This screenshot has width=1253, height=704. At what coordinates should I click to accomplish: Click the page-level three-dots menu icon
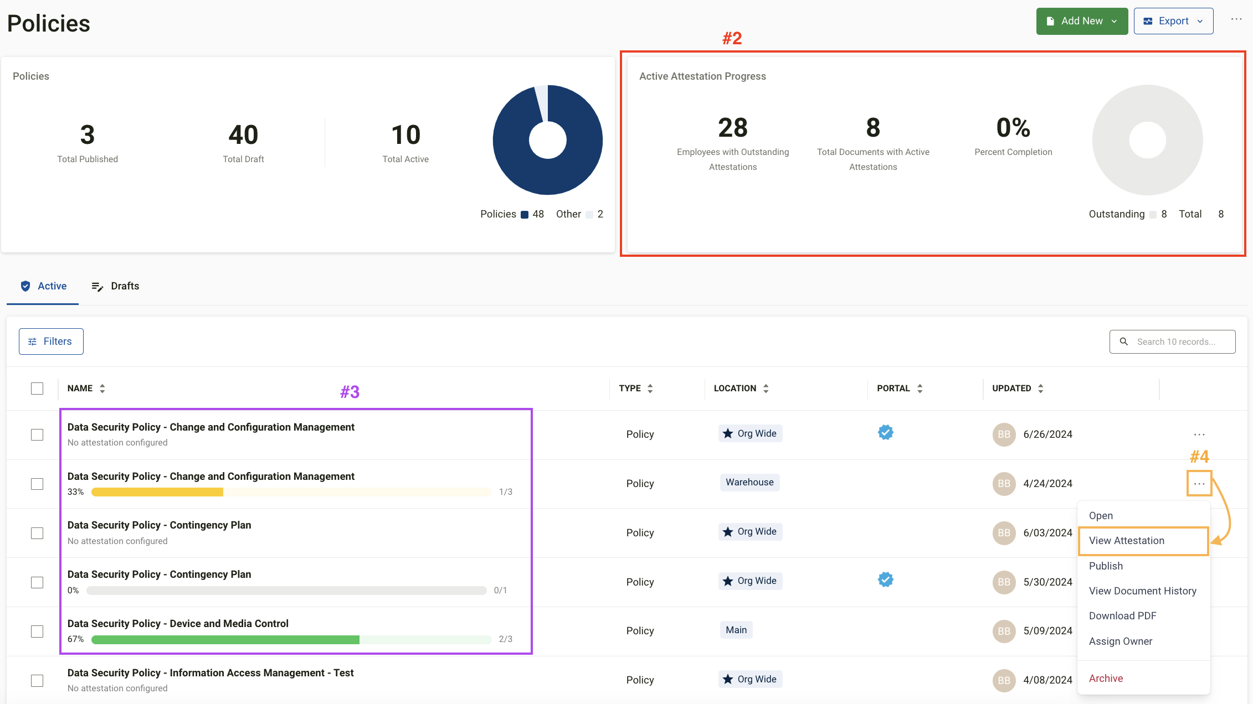click(x=1236, y=19)
